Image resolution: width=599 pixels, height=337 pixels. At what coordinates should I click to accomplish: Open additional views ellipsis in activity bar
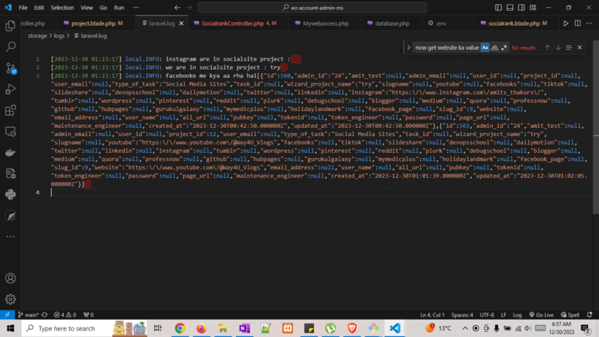click(10, 237)
